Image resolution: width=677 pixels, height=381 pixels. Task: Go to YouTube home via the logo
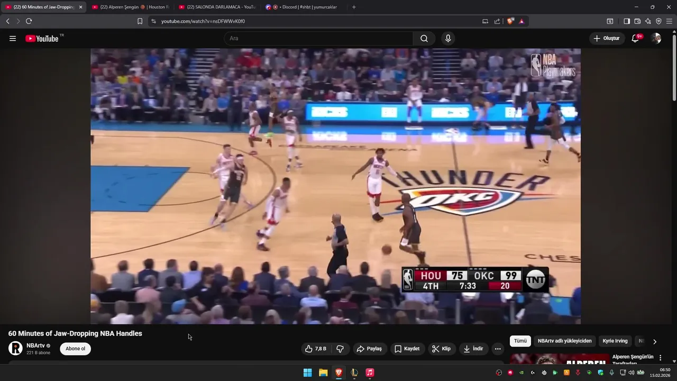(x=42, y=39)
